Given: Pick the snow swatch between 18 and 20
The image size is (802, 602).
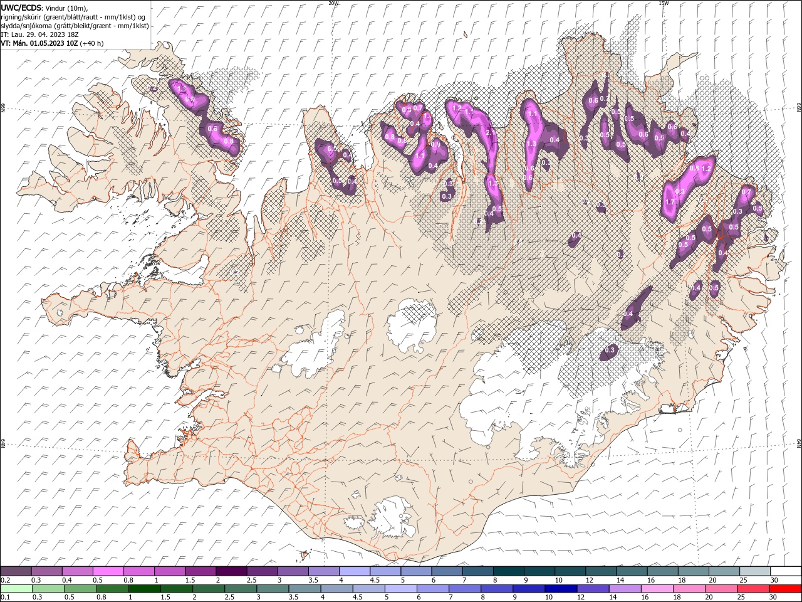Looking at the screenshot, I should [694, 571].
